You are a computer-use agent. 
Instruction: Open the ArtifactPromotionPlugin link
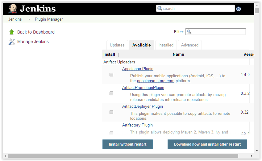tap(143, 87)
